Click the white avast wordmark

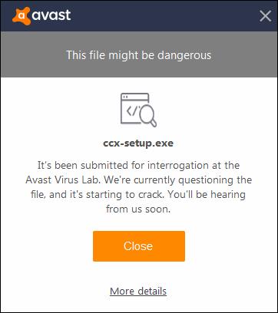(x=51, y=15)
